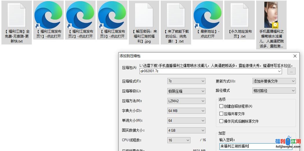Select the 解压密码 jpg file icon
The image size is (304, 151).
click(x=144, y=15)
